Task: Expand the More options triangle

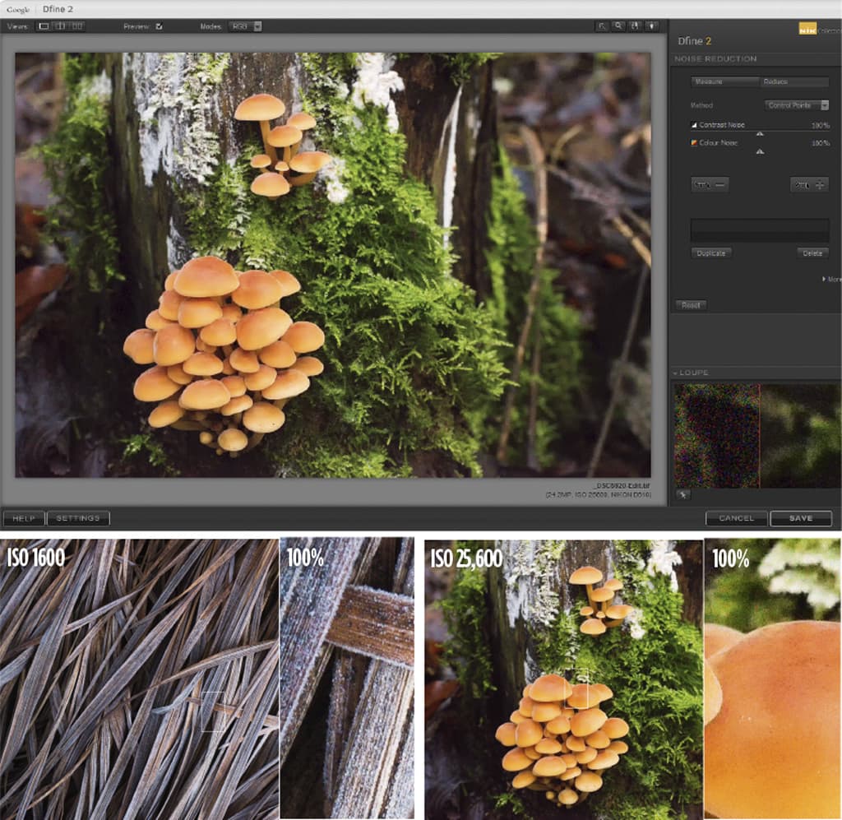Action: (824, 279)
